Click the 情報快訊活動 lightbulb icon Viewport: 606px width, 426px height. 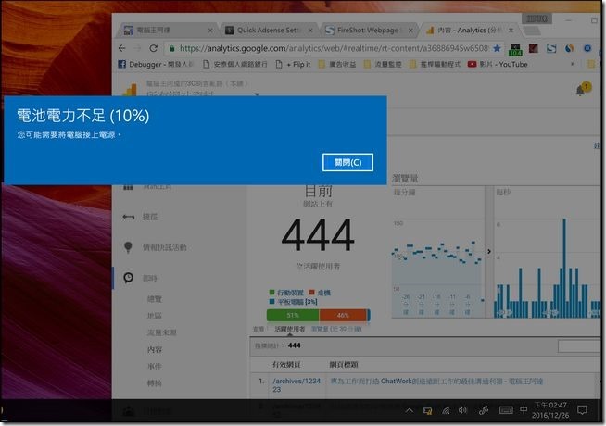point(128,247)
